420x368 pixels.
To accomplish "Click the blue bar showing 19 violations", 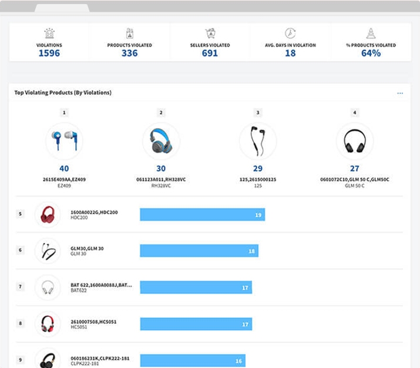I will (202, 215).
